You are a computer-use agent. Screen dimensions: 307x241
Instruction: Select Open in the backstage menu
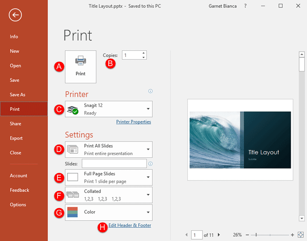pyautogui.click(x=15, y=66)
